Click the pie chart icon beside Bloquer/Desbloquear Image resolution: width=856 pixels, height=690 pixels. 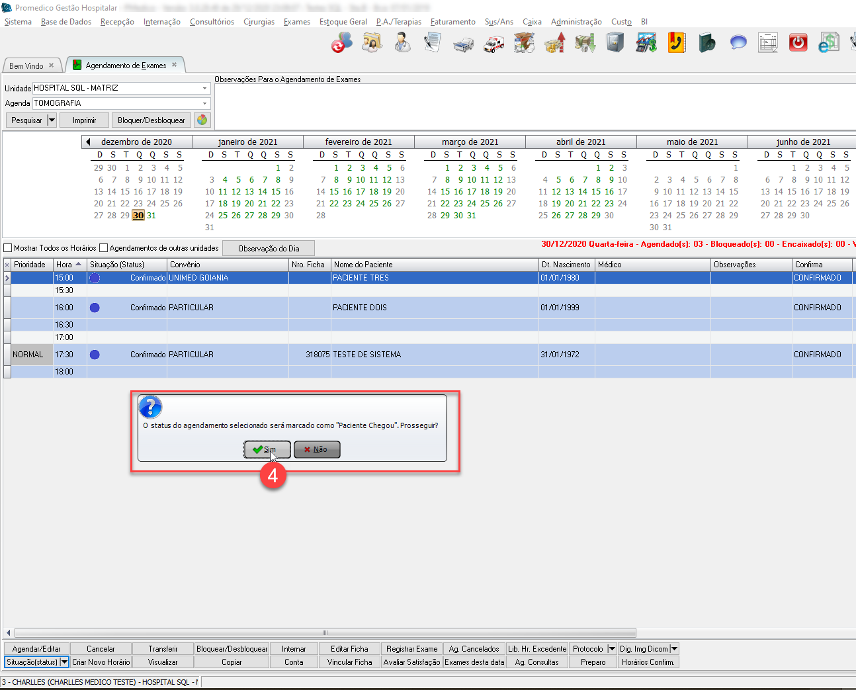(x=202, y=120)
